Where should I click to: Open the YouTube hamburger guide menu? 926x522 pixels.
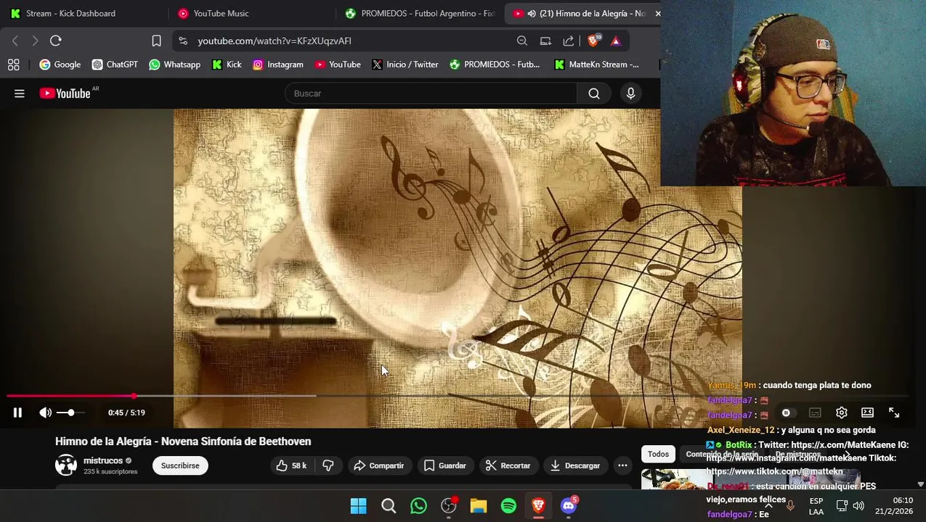point(20,94)
